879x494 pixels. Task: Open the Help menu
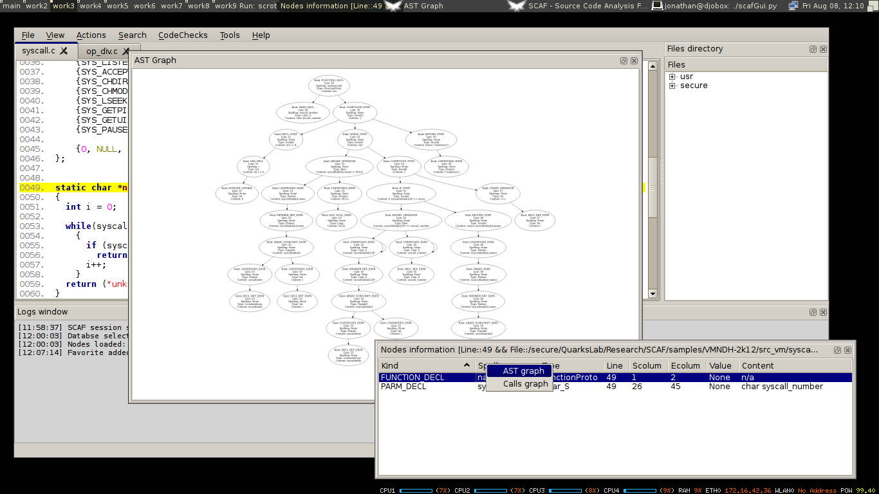pyautogui.click(x=261, y=35)
